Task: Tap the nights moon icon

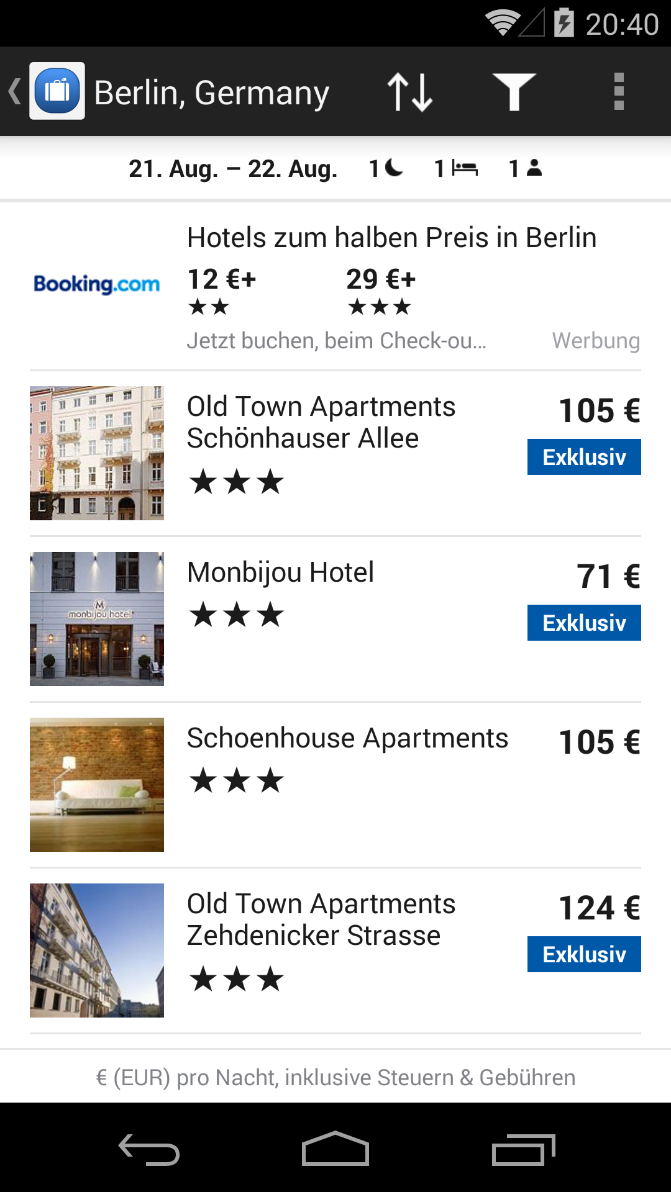Action: [x=394, y=168]
